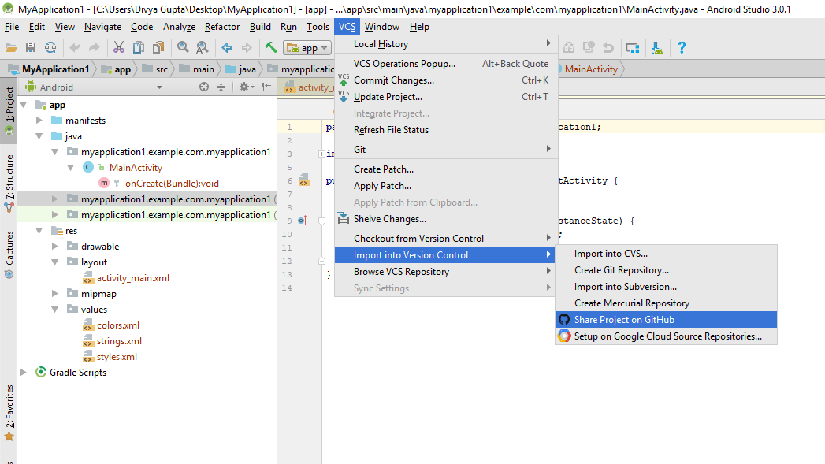Click the blue Help question mark icon

[x=682, y=48]
